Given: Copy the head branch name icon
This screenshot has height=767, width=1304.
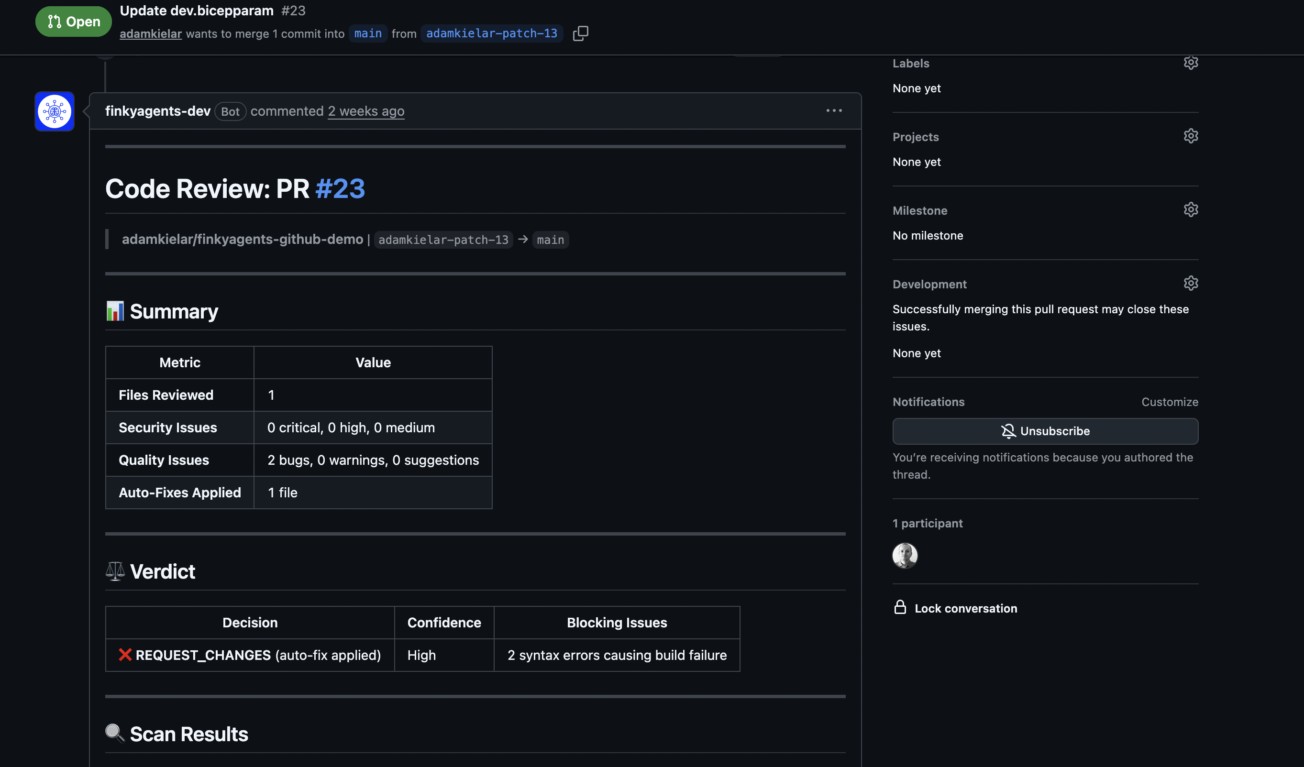Looking at the screenshot, I should pyautogui.click(x=580, y=33).
